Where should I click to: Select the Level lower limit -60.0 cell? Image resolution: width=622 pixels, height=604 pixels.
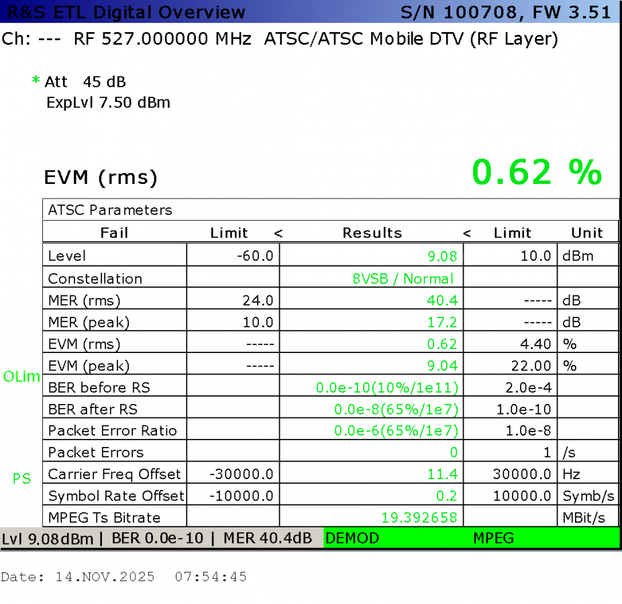[x=257, y=256]
